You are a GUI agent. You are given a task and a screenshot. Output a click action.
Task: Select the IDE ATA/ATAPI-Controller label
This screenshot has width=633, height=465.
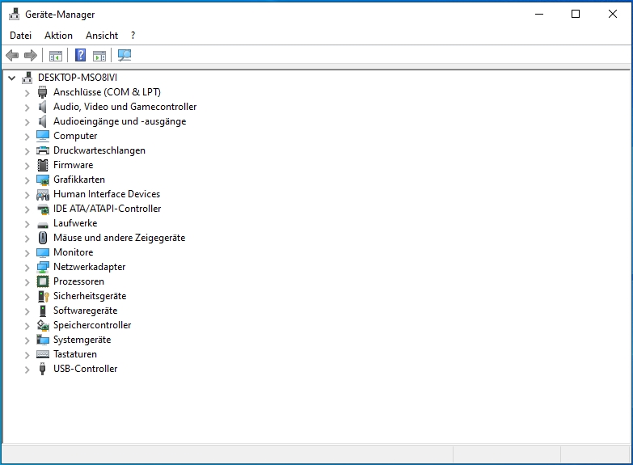107,209
